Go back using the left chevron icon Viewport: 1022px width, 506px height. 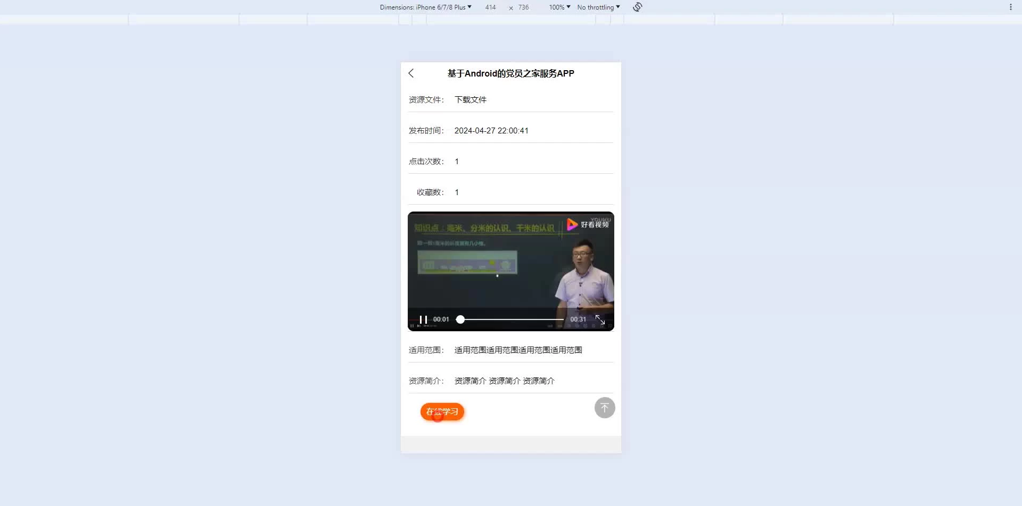[x=411, y=73]
